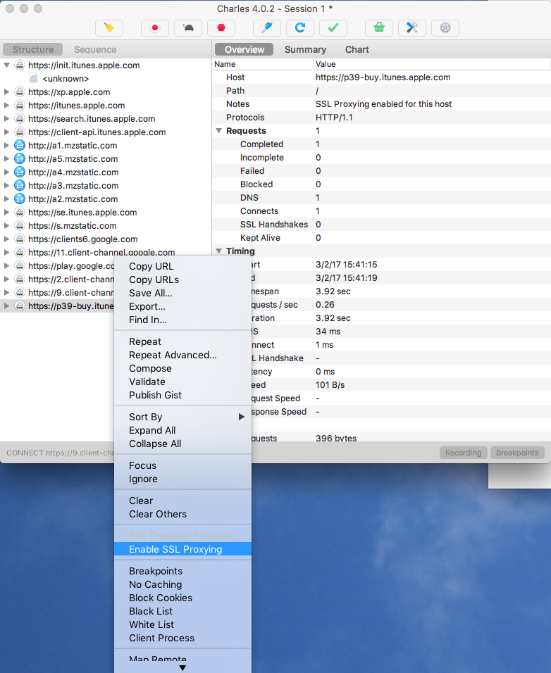Toggle the turtle Throttling icon

pos(188,28)
